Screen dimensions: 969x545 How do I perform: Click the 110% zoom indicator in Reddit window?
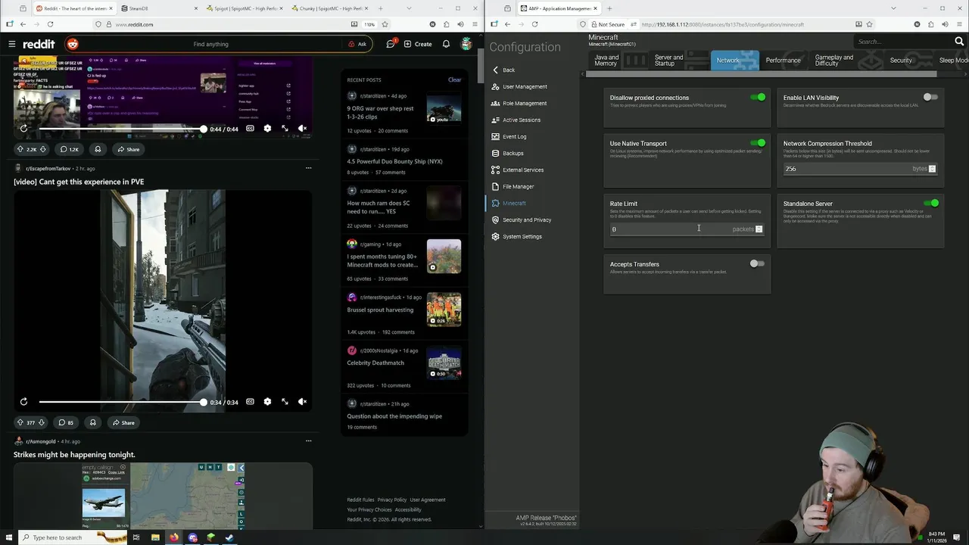pyautogui.click(x=369, y=24)
